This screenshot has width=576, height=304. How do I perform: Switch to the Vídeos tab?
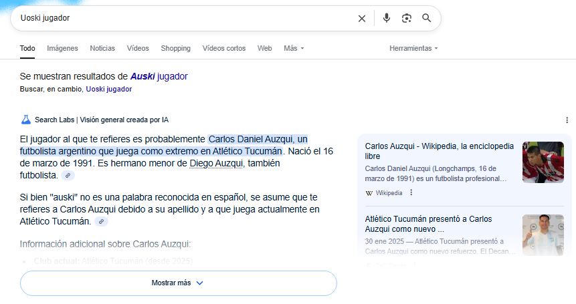click(138, 48)
